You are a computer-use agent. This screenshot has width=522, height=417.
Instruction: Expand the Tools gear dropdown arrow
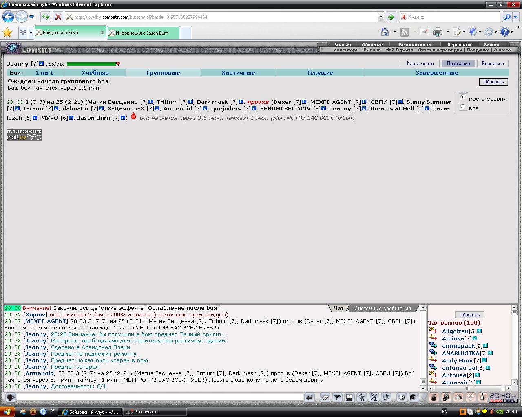[496, 32]
